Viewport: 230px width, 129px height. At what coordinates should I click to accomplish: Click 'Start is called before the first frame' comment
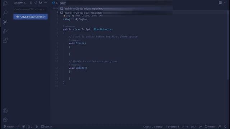(103, 37)
